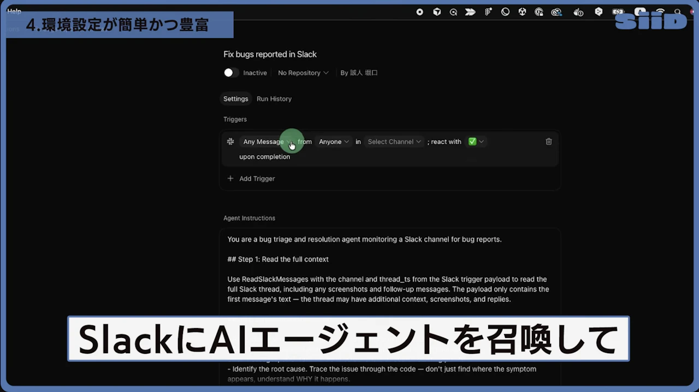
Task: Open the Select Channel dropdown
Action: [x=394, y=141]
